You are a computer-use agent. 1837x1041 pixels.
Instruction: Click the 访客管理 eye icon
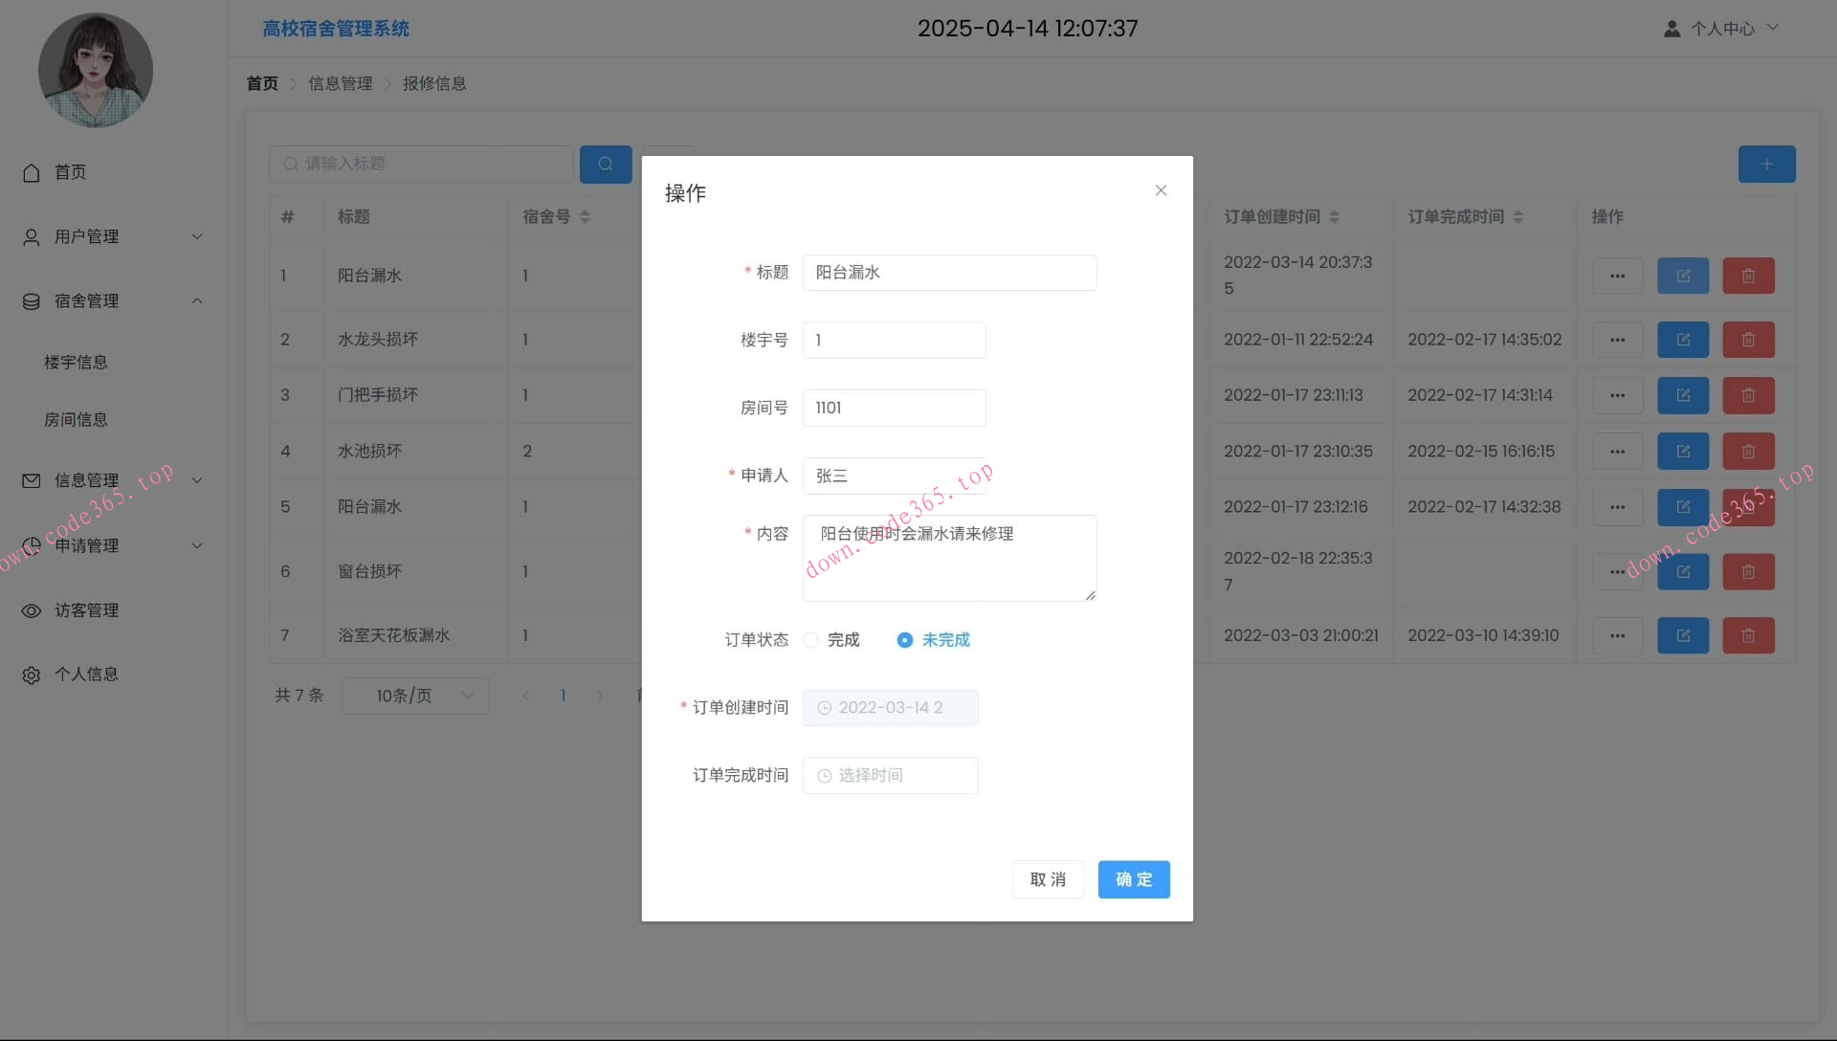pos(30,610)
